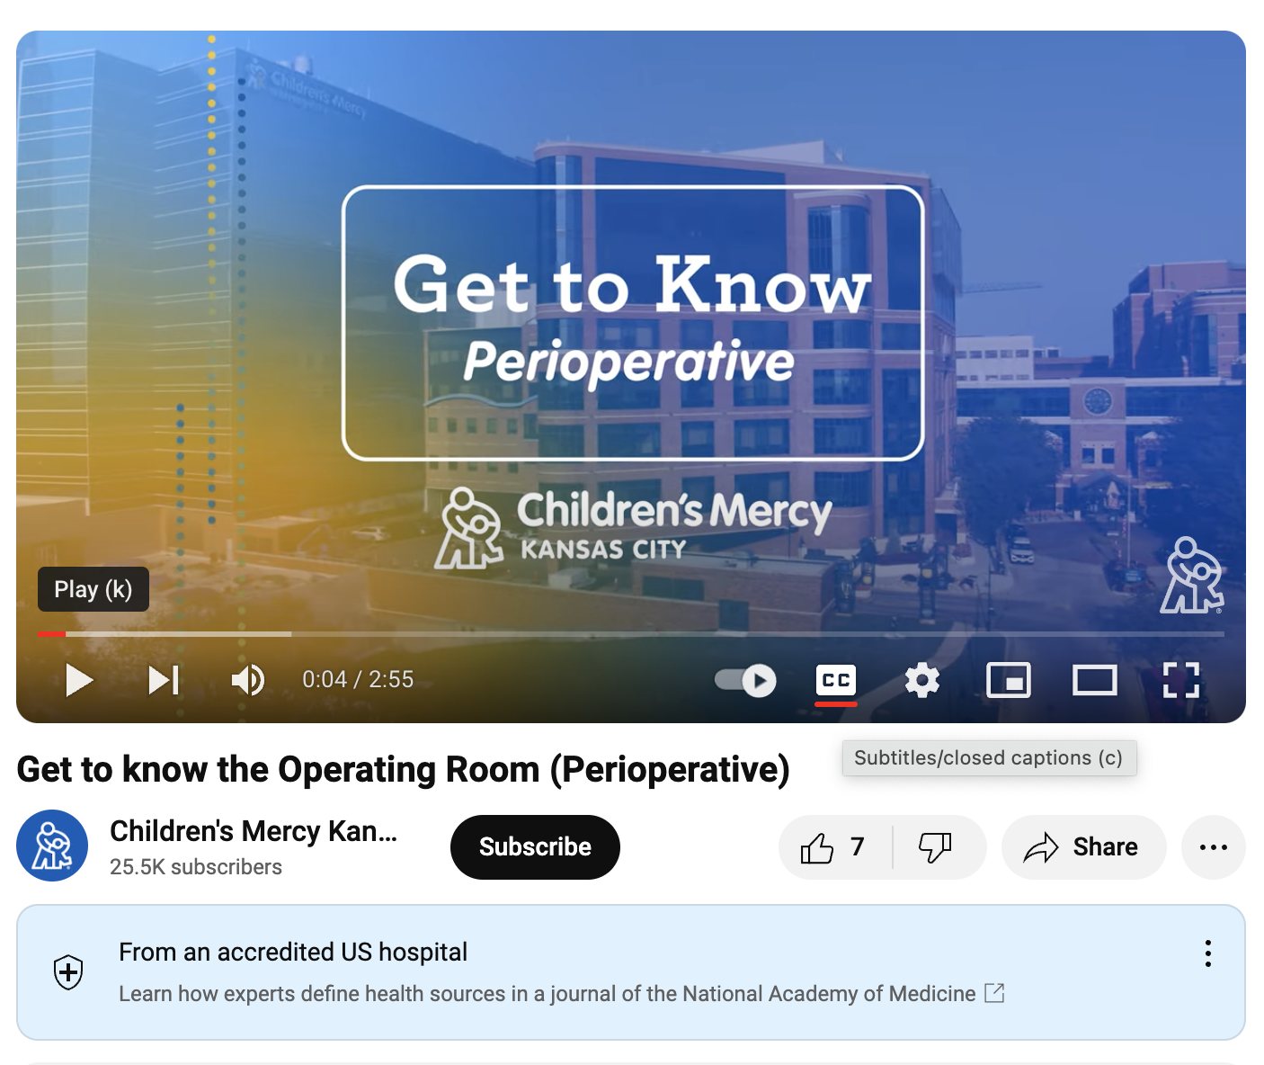Click the Children's Mercy watermark in video corner
The image size is (1264, 1065).
tap(1191, 576)
